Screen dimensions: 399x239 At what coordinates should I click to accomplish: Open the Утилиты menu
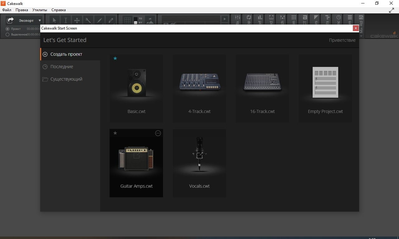pyautogui.click(x=40, y=10)
